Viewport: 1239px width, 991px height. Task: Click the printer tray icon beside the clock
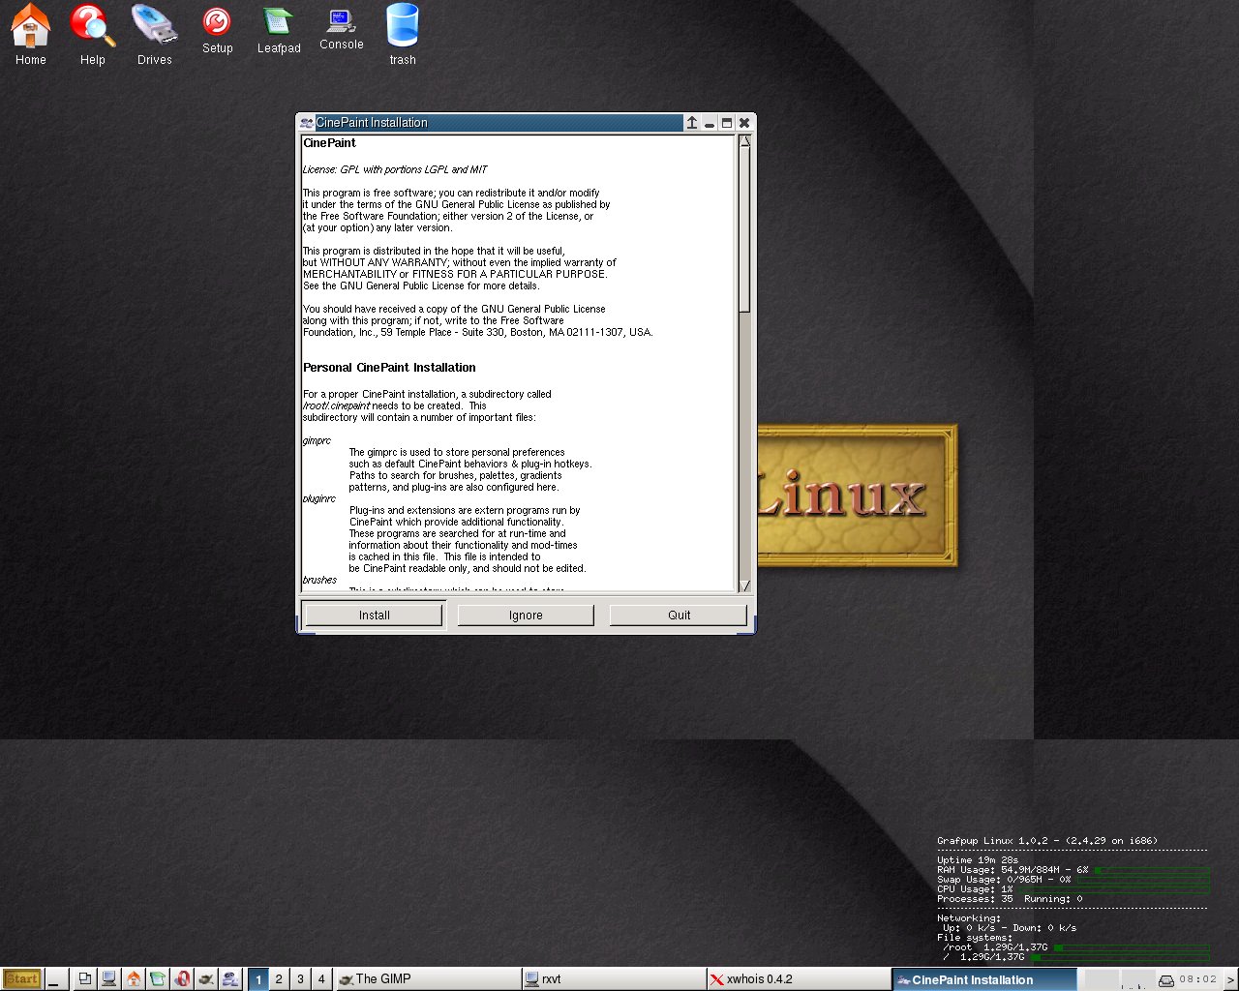click(x=1166, y=980)
